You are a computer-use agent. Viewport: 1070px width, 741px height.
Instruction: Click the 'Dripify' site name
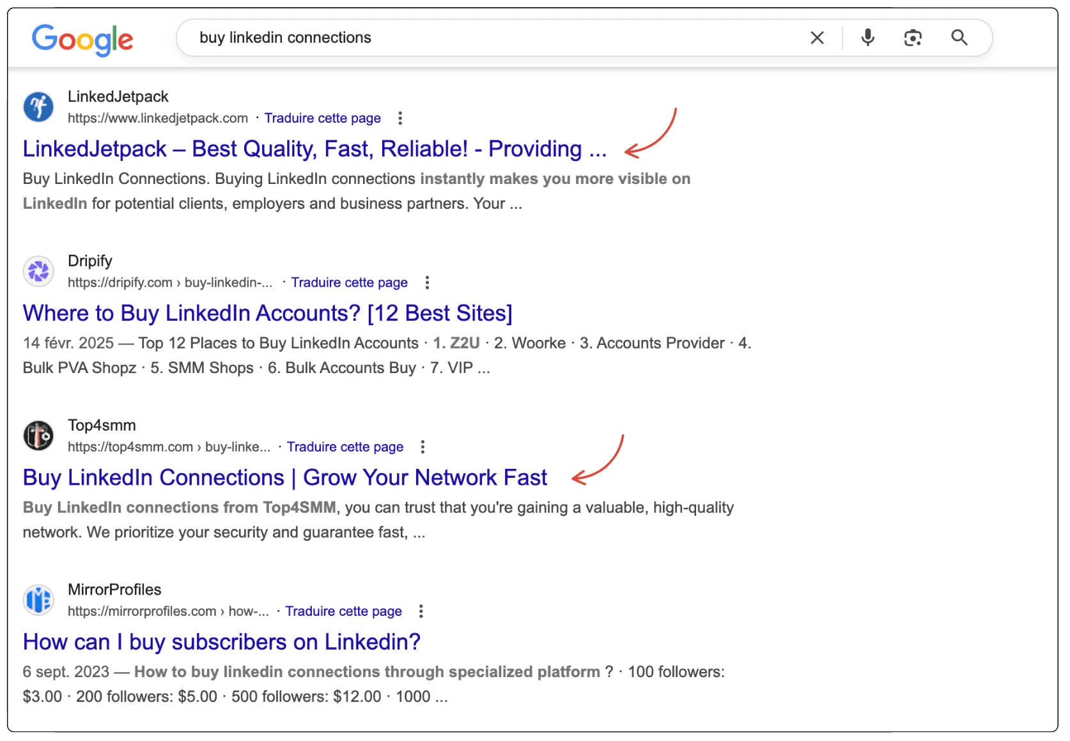[90, 261]
